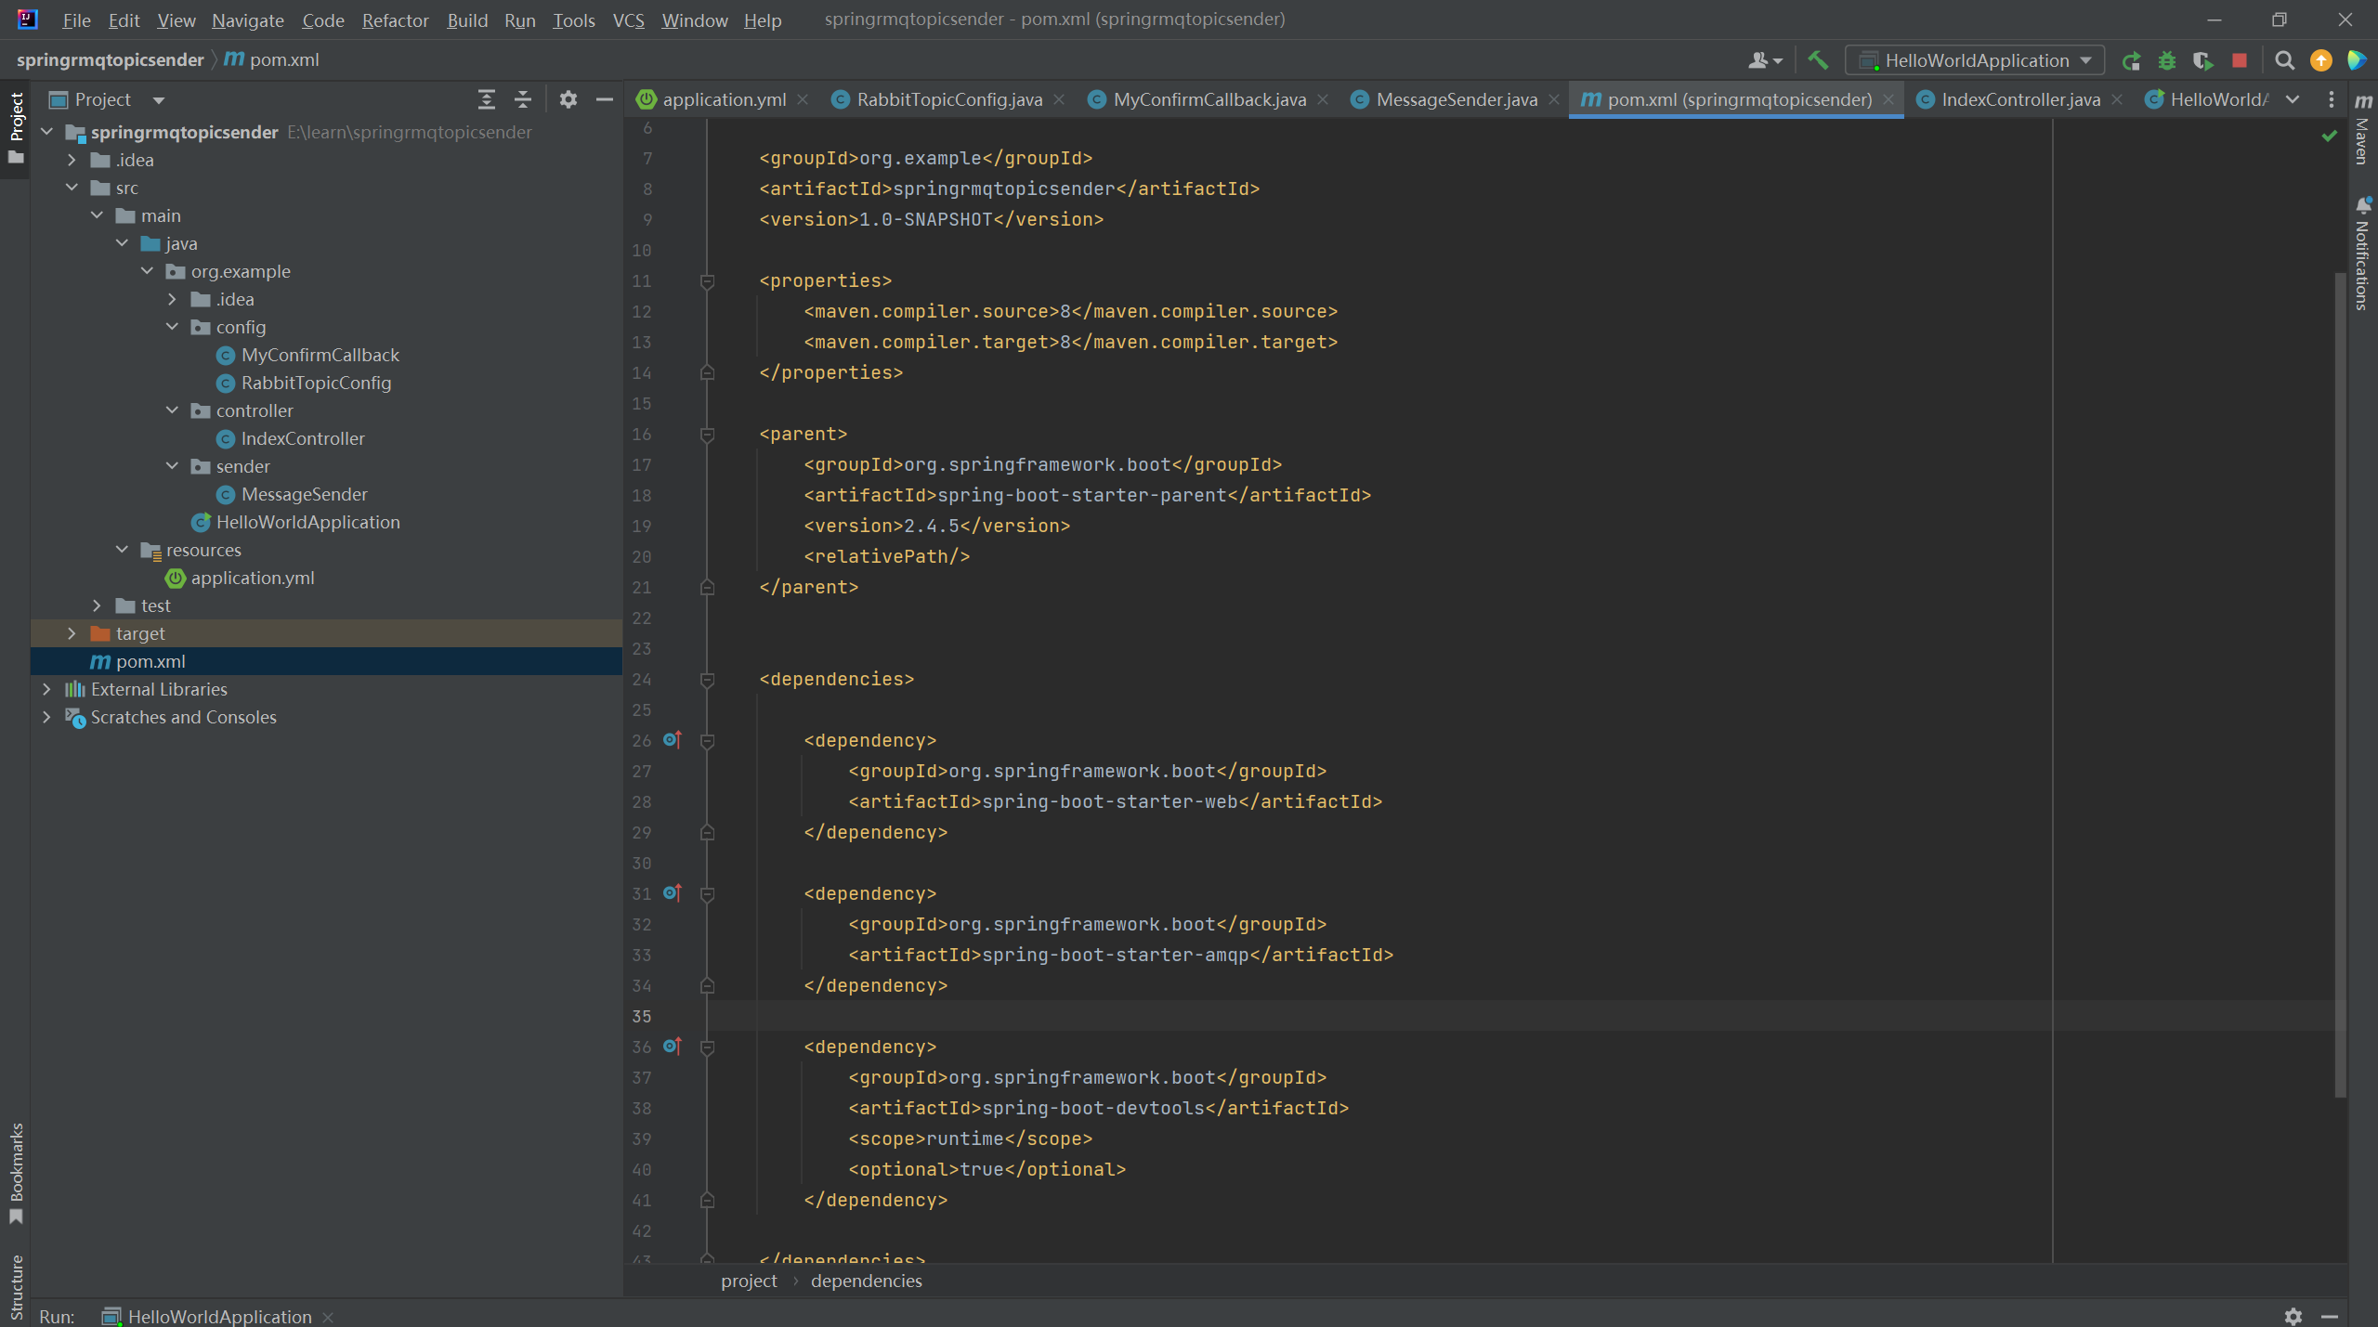The width and height of the screenshot is (2378, 1327).
Task: Click the Rerun HelloWorldApplication icon
Action: pos(2131,61)
